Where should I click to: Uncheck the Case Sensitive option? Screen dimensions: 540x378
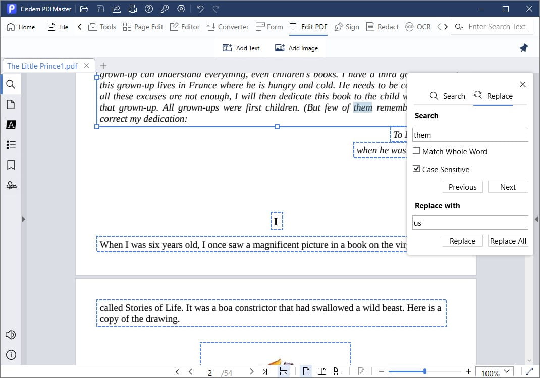tap(416, 169)
